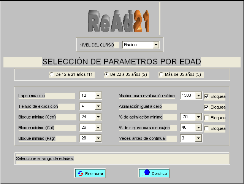244x184 pixels.
Task: Click the asimilación mínimo value 70
Action: click(185, 117)
